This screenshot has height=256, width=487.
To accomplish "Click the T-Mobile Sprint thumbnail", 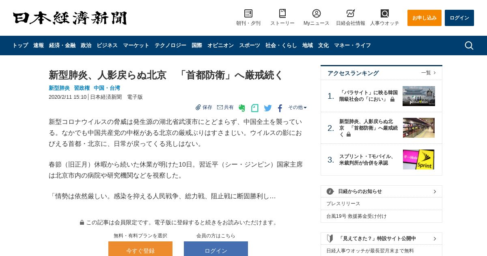I will 419,159.
